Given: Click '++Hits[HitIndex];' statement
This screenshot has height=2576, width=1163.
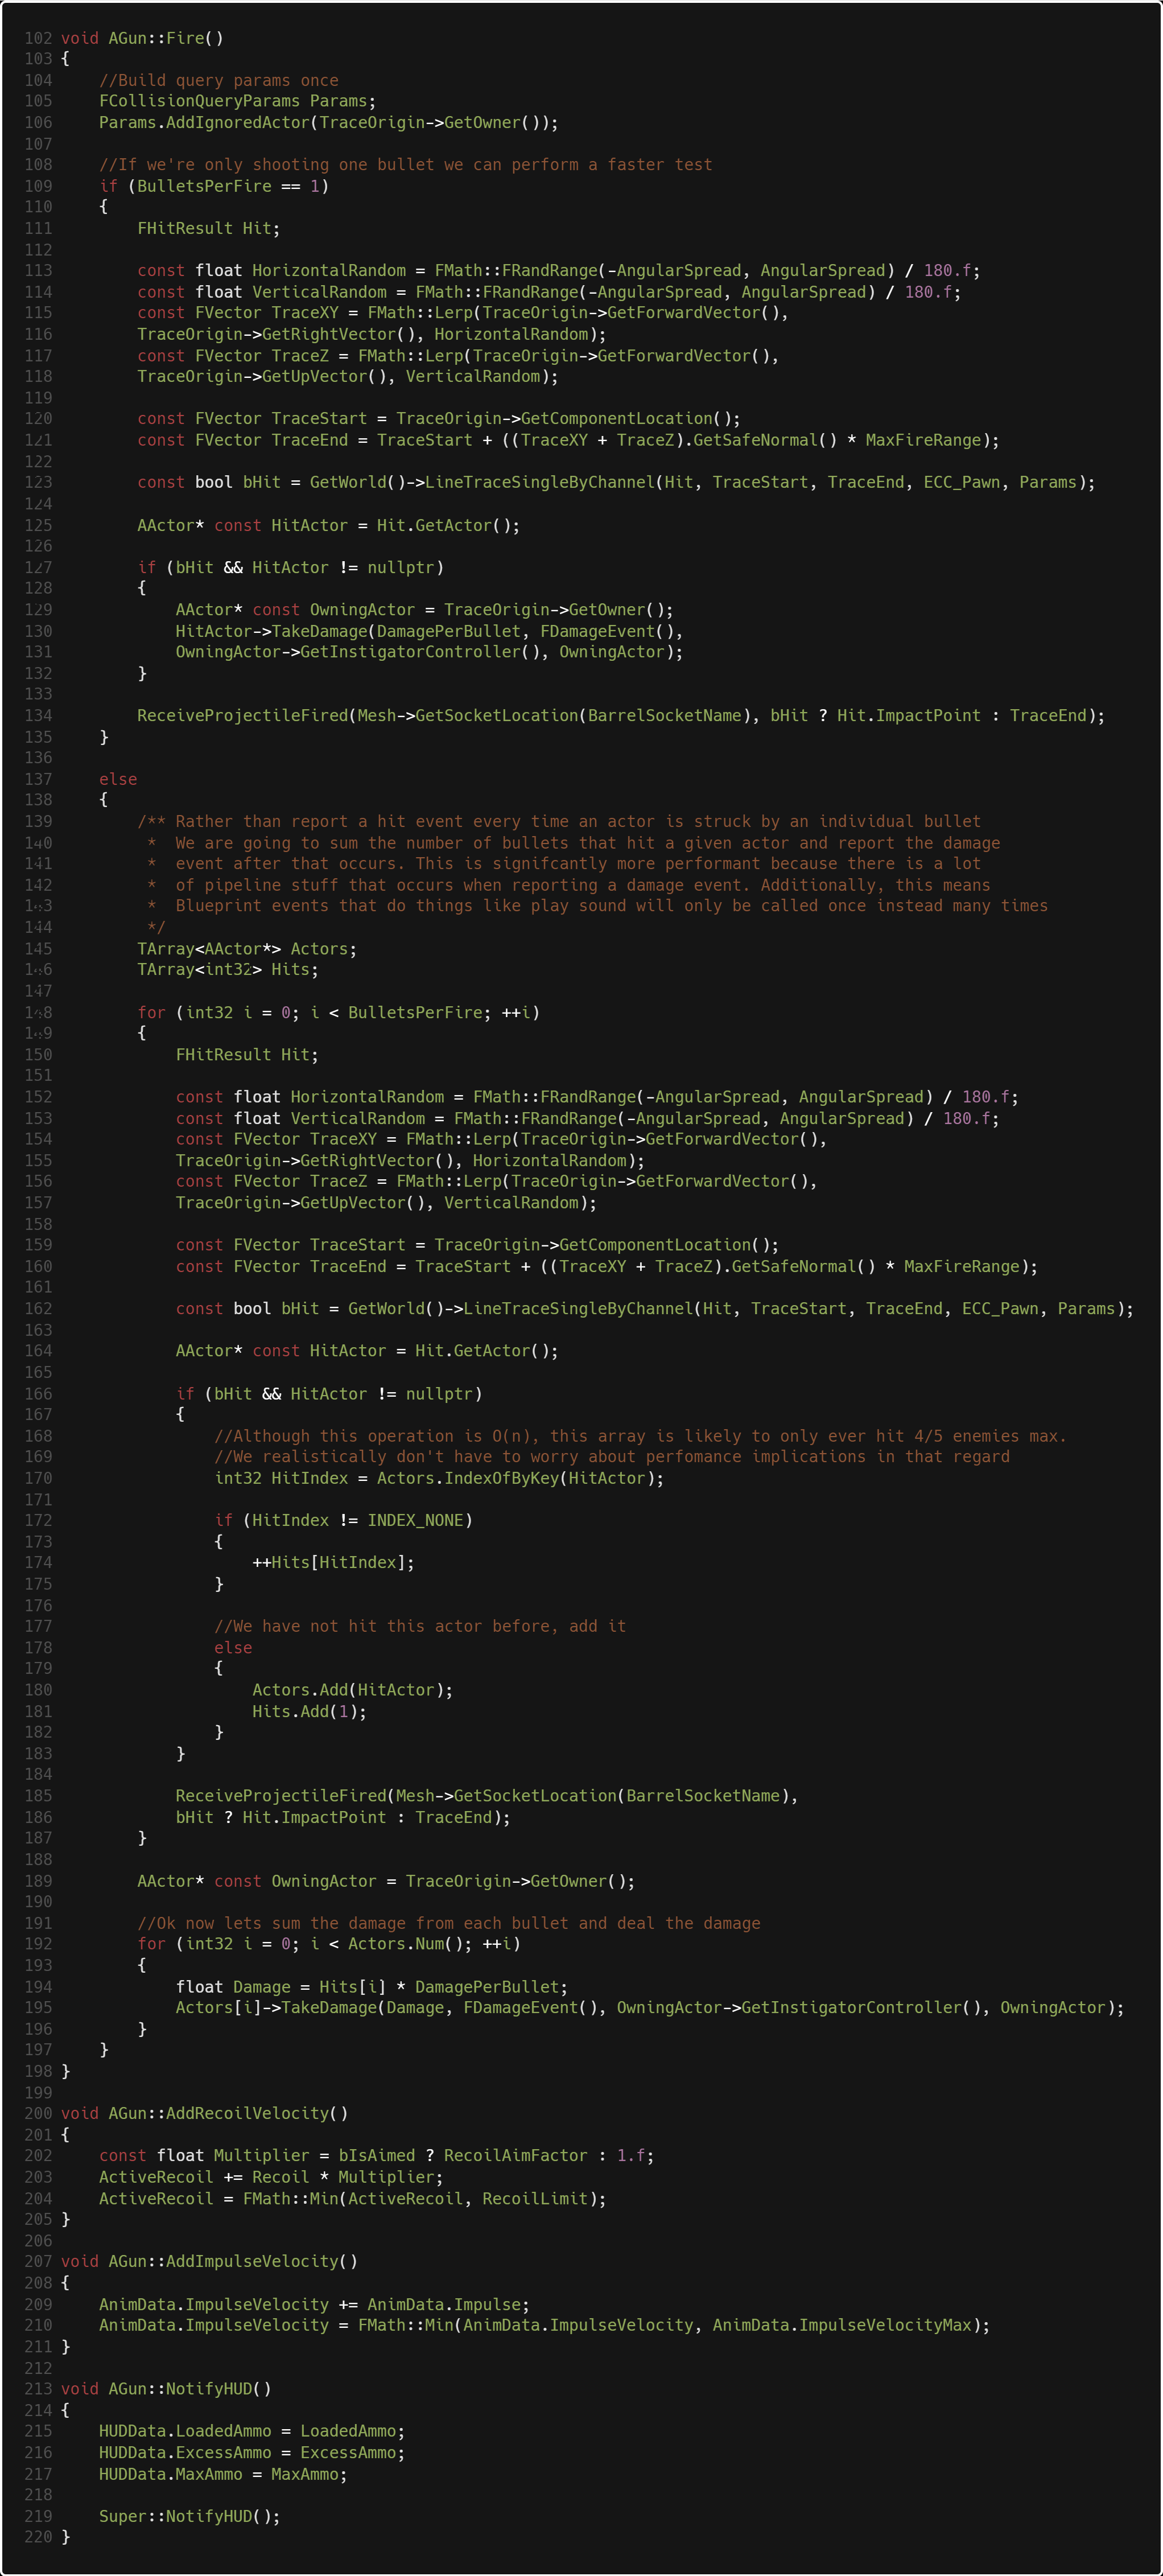Looking at the screenshot, I should [333, 1562].
